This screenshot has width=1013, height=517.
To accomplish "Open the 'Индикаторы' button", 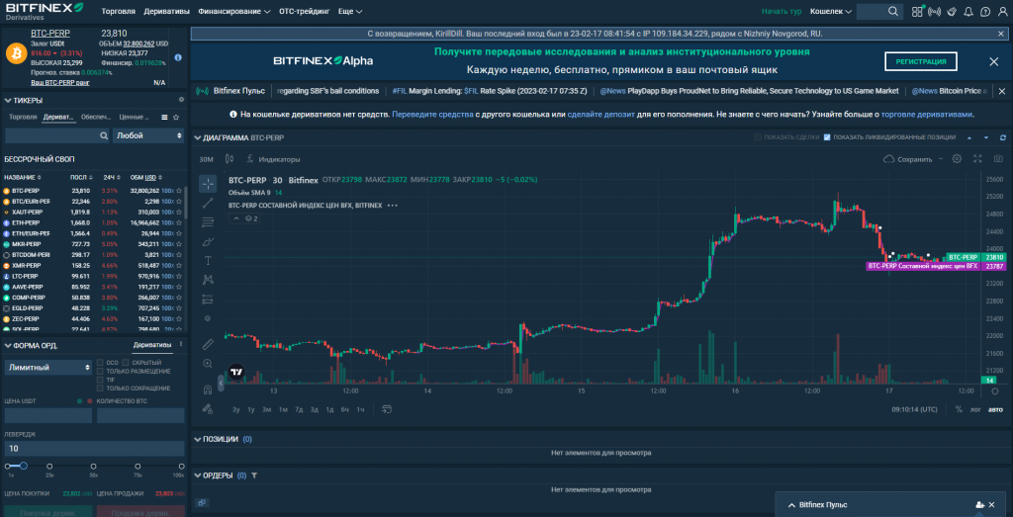I will pyautogui.click(x=274, y=159).
